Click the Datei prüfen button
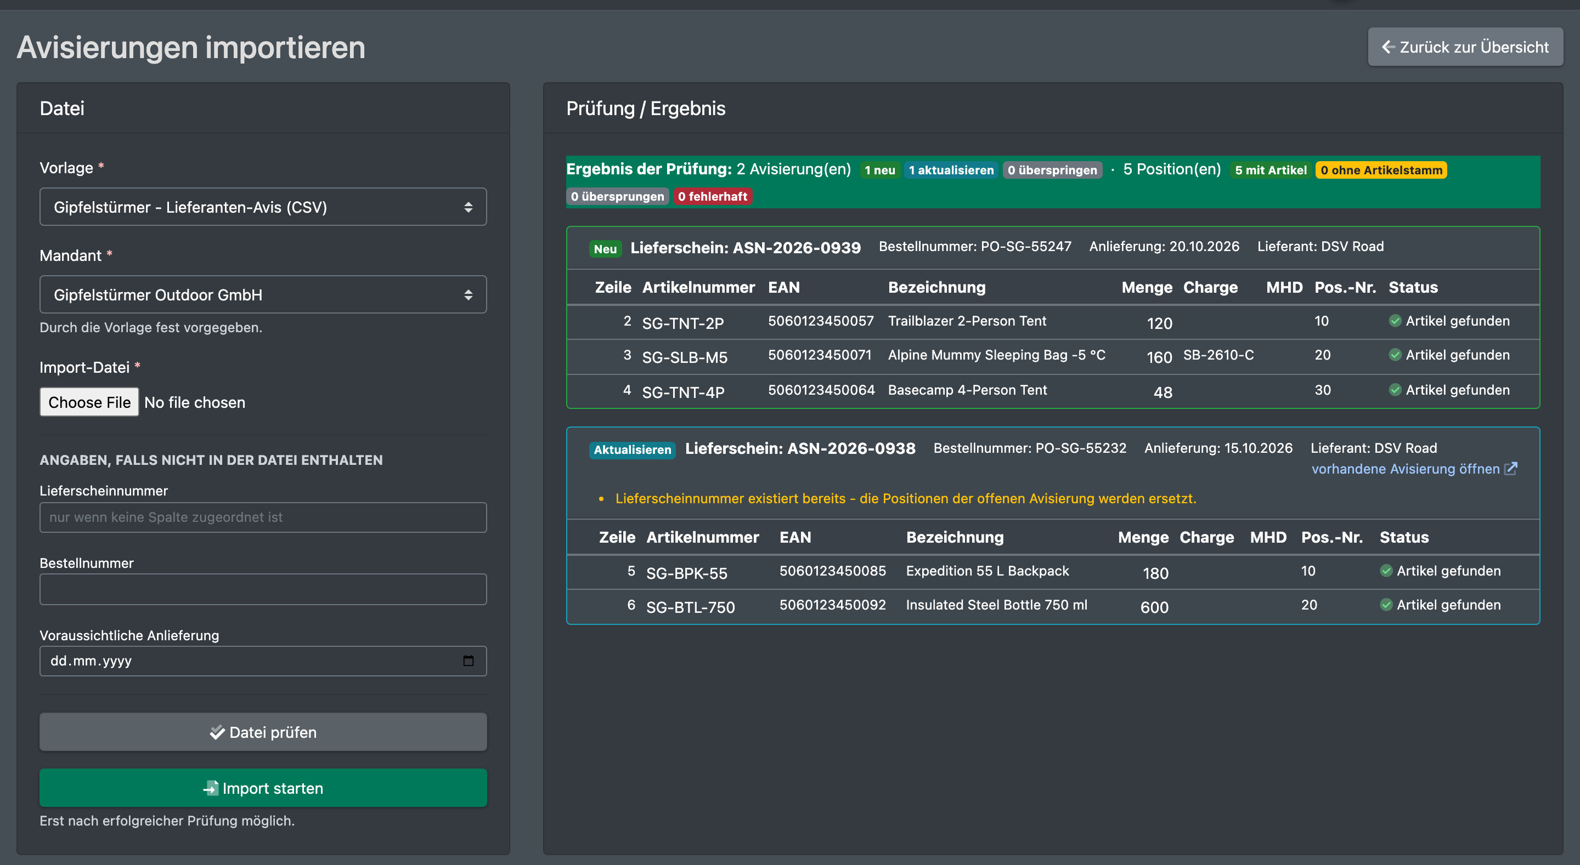Screen dimensions: 1580x865 tap(263, 732)
